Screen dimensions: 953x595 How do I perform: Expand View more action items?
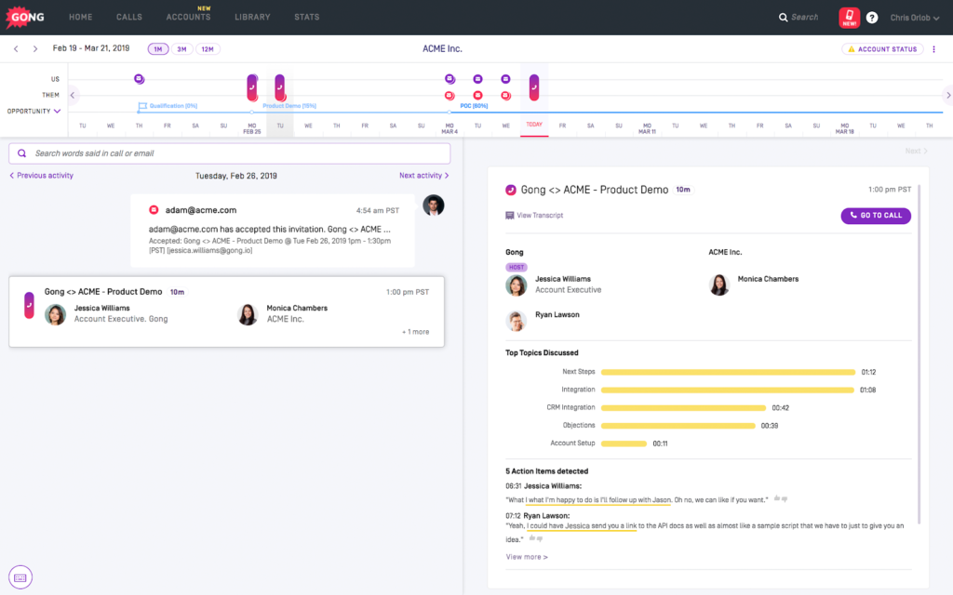(x=527, y=557)
